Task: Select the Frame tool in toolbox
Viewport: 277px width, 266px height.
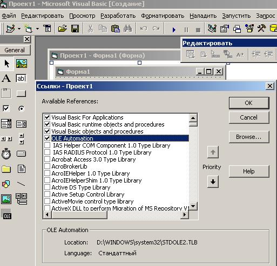Action: [x=6, y=93]
